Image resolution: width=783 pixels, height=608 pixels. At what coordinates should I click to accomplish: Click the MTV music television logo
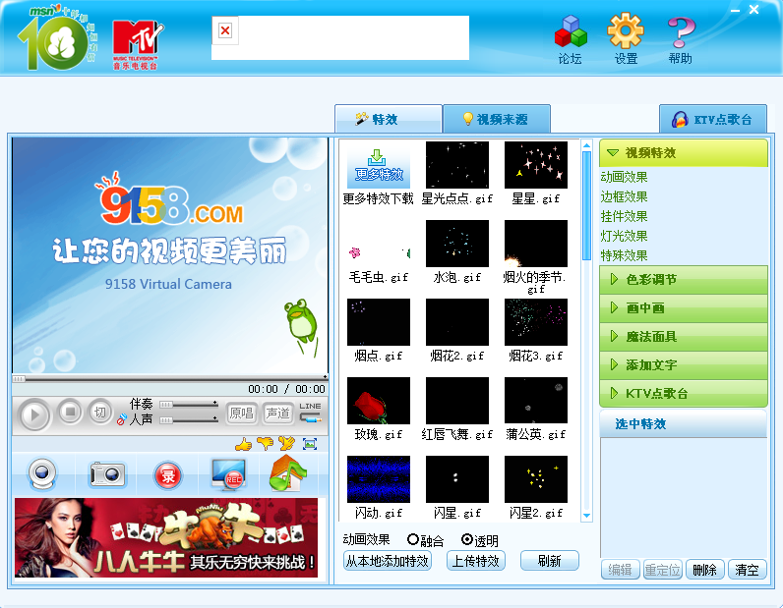coord(138,45)
